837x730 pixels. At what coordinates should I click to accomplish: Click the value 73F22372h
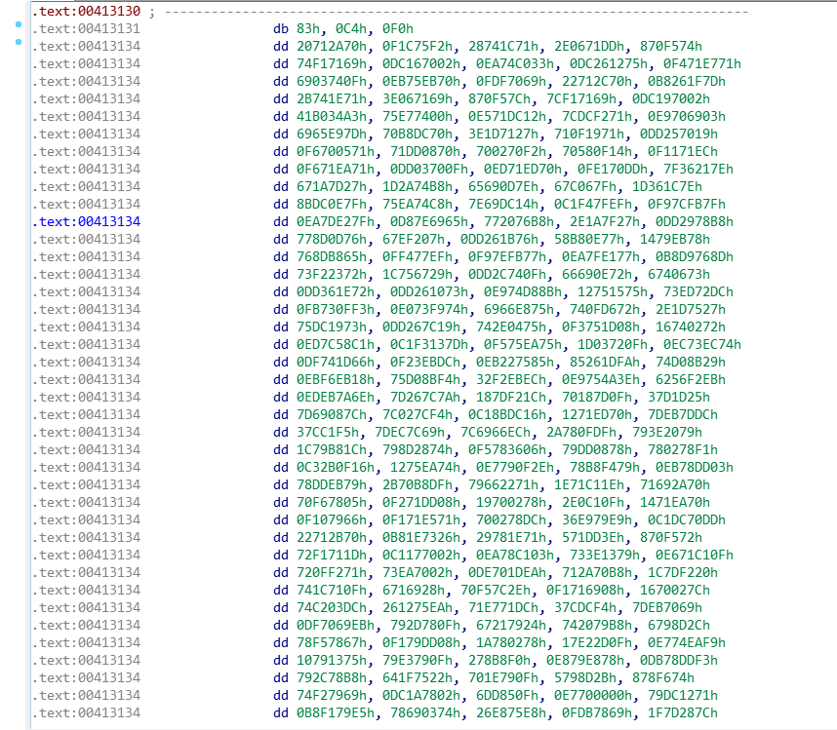pyautogui.click(x=332, y=275)
